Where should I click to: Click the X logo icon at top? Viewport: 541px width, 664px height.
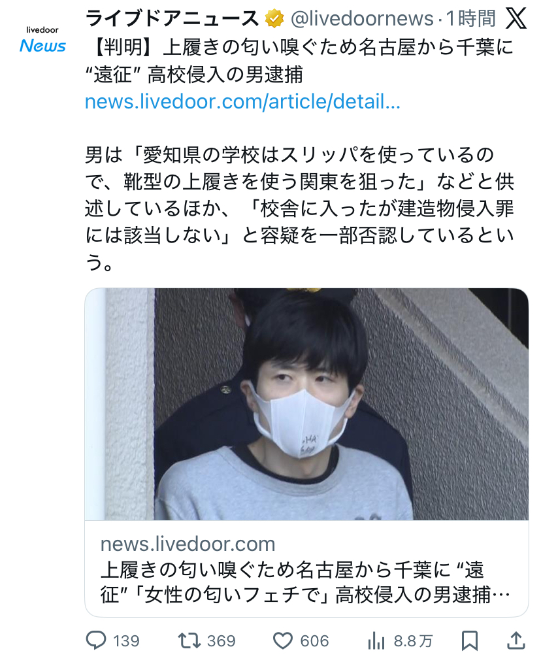pos(516,19)
